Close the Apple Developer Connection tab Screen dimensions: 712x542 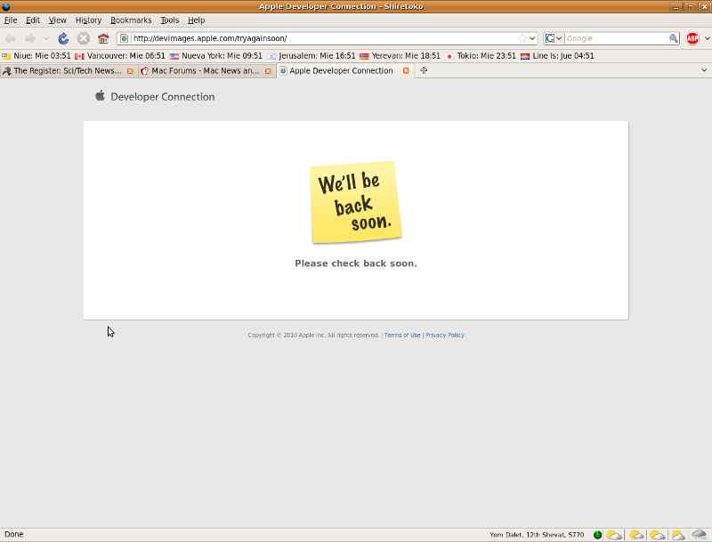pos(406,71)
